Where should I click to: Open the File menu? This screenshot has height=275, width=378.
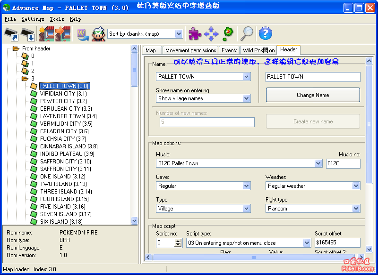click(x=10, y=19)
